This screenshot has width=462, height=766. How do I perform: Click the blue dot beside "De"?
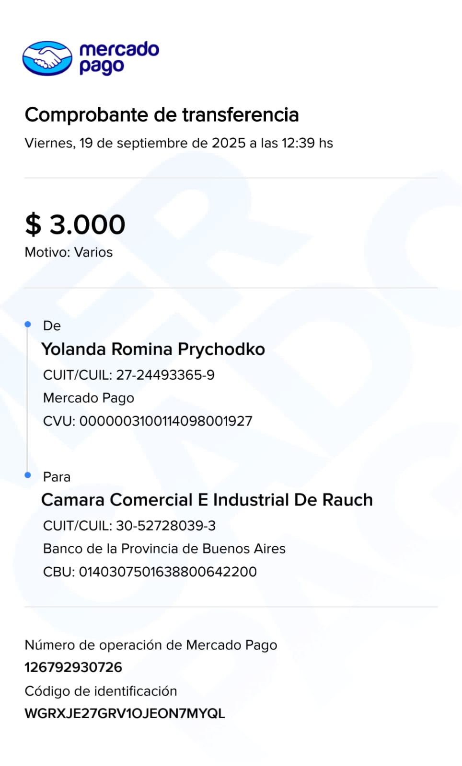coord(28,325)
